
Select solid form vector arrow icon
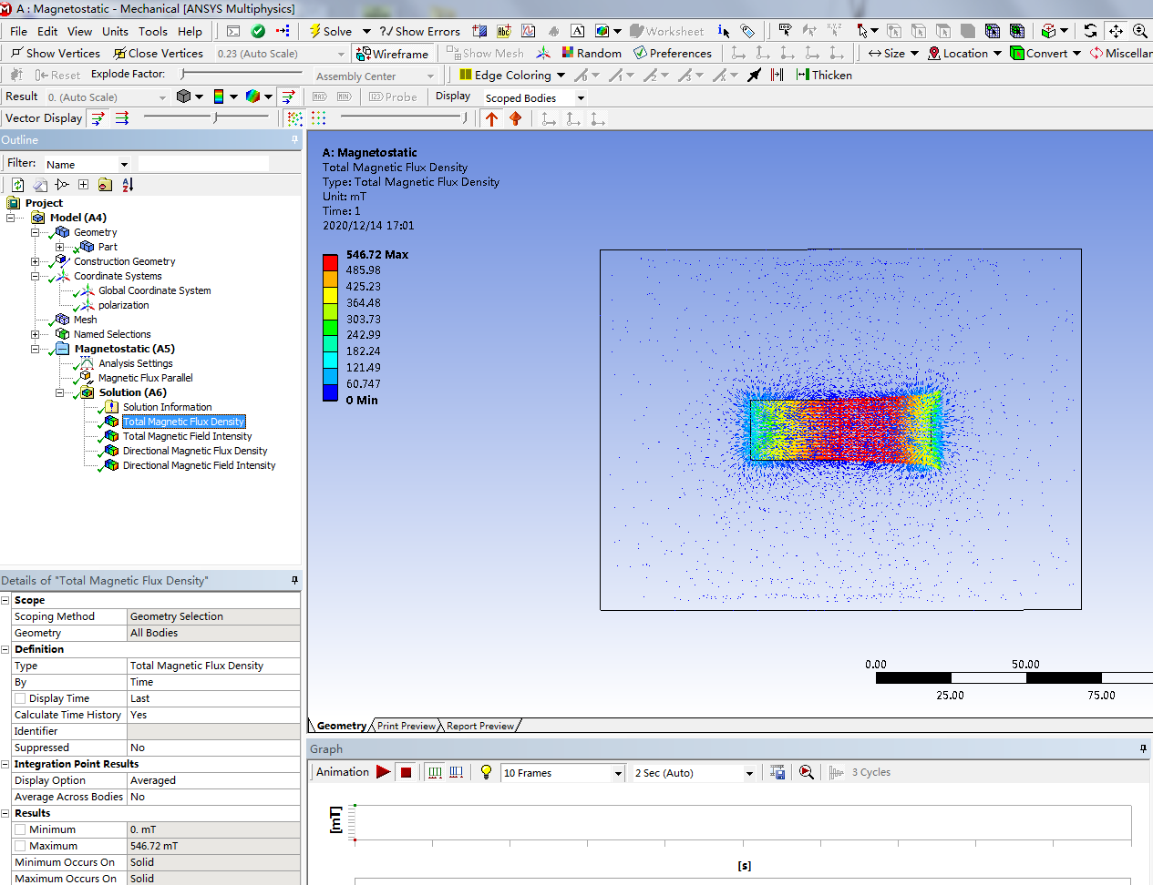pos(516,118)
